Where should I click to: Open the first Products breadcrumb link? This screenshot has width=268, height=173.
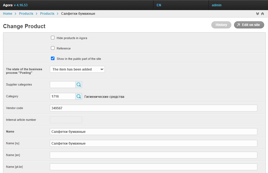(26, 14)
